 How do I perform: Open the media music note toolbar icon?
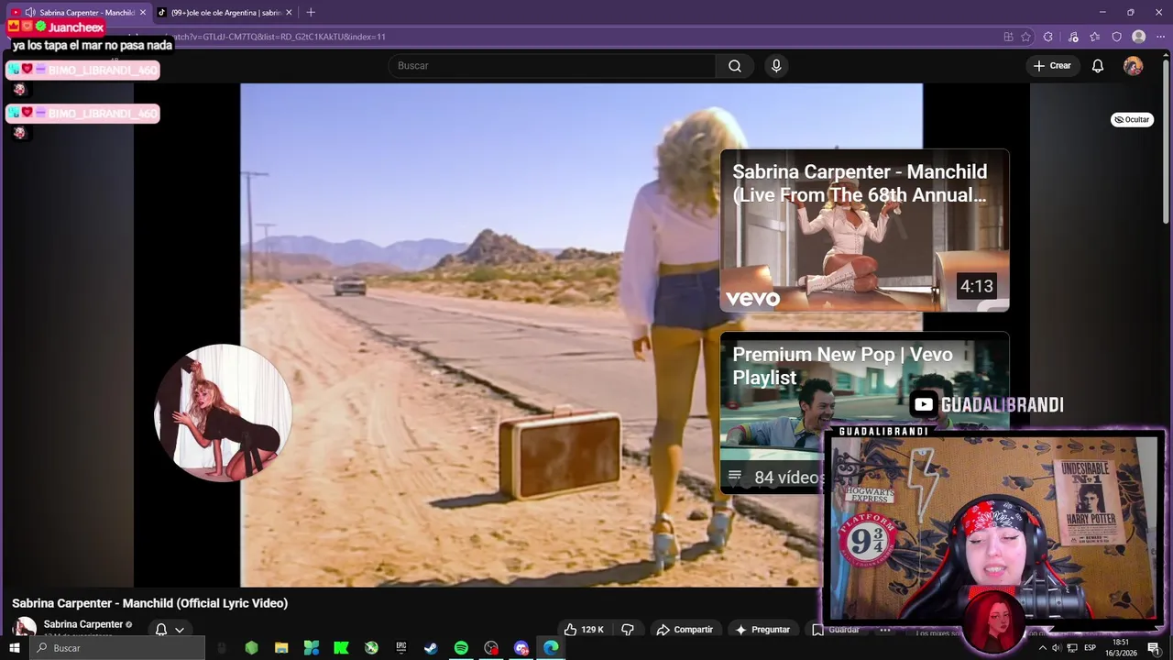click(1073, 37)
